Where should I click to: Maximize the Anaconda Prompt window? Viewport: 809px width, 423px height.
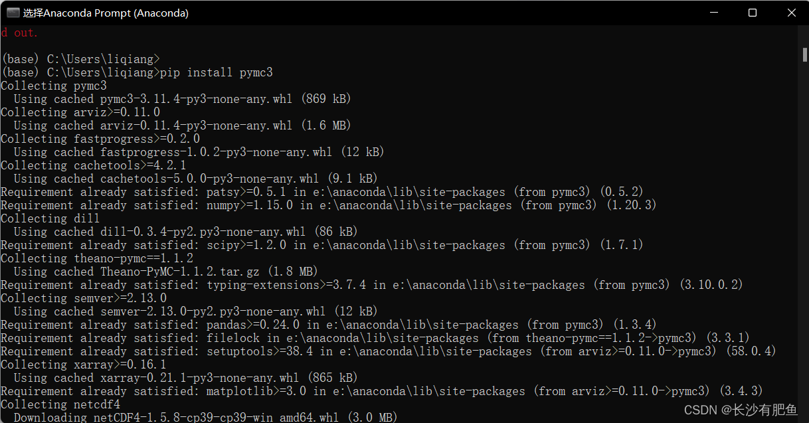pos(753,13)
